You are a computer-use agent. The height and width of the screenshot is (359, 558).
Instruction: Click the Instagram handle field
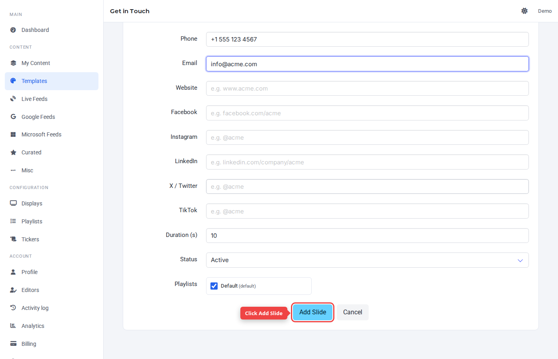coord(367,138)
